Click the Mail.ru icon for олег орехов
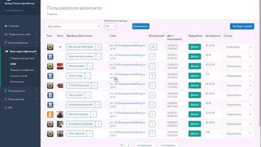This screenshot has width=261, height=147. [50, 134]
